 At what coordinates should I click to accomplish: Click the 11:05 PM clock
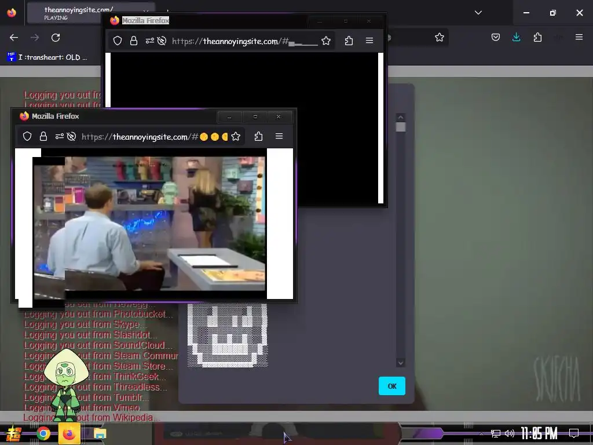coord(539,433)
